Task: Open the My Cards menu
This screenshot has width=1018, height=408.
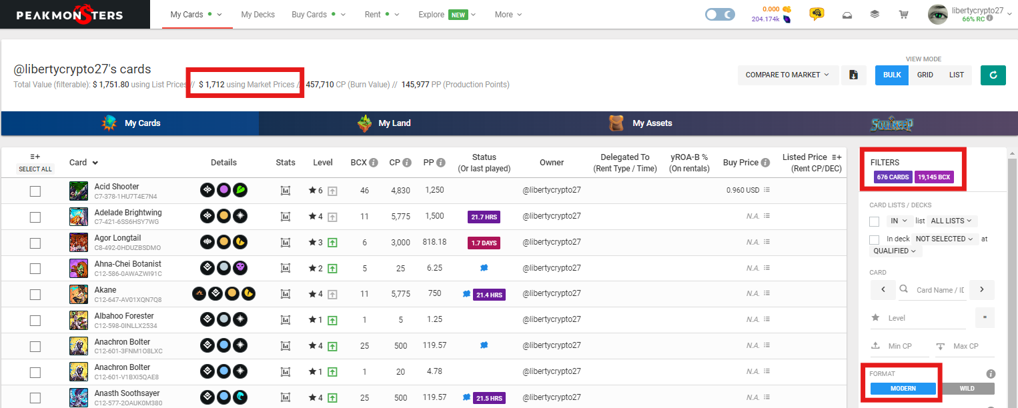Action: click(196, 14)
